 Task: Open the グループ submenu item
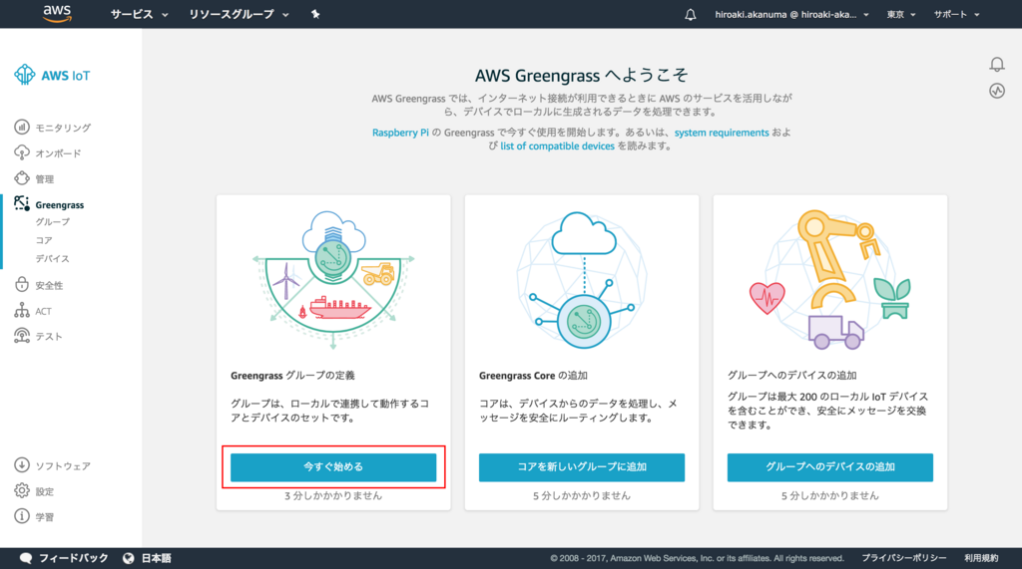[52, 222]
